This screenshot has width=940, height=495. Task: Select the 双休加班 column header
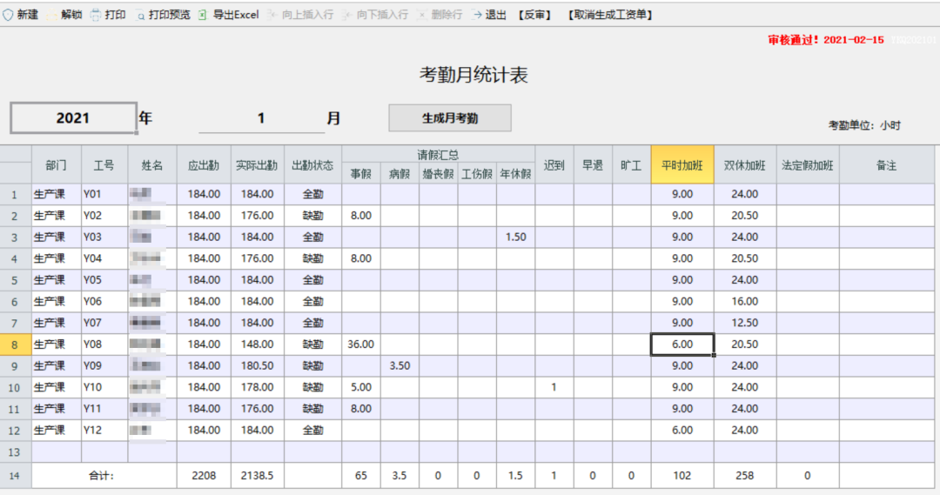pos(745,164)
